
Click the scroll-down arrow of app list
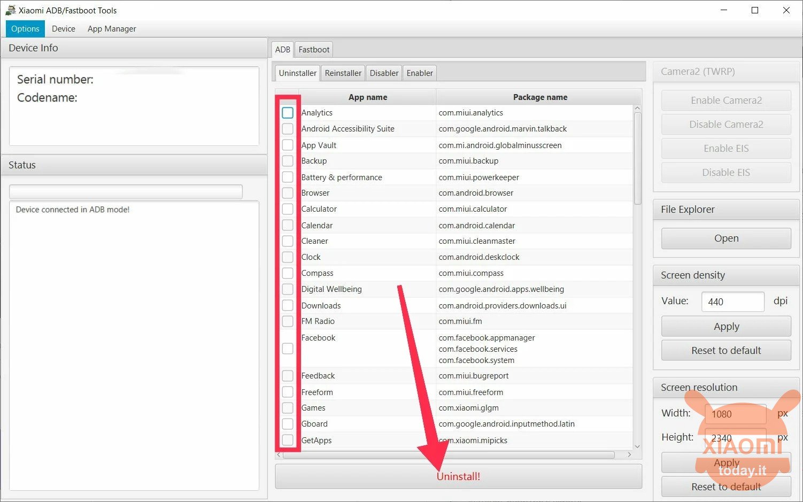(x=637, y=446)
